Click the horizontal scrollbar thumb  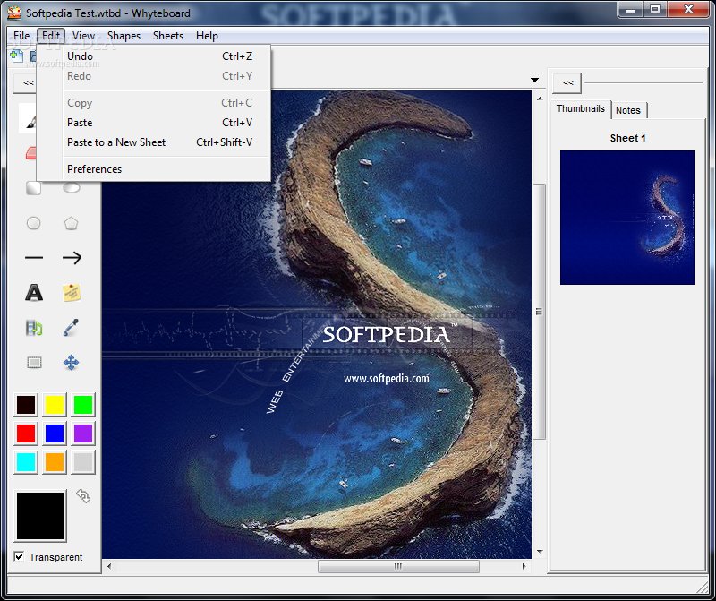398,566
